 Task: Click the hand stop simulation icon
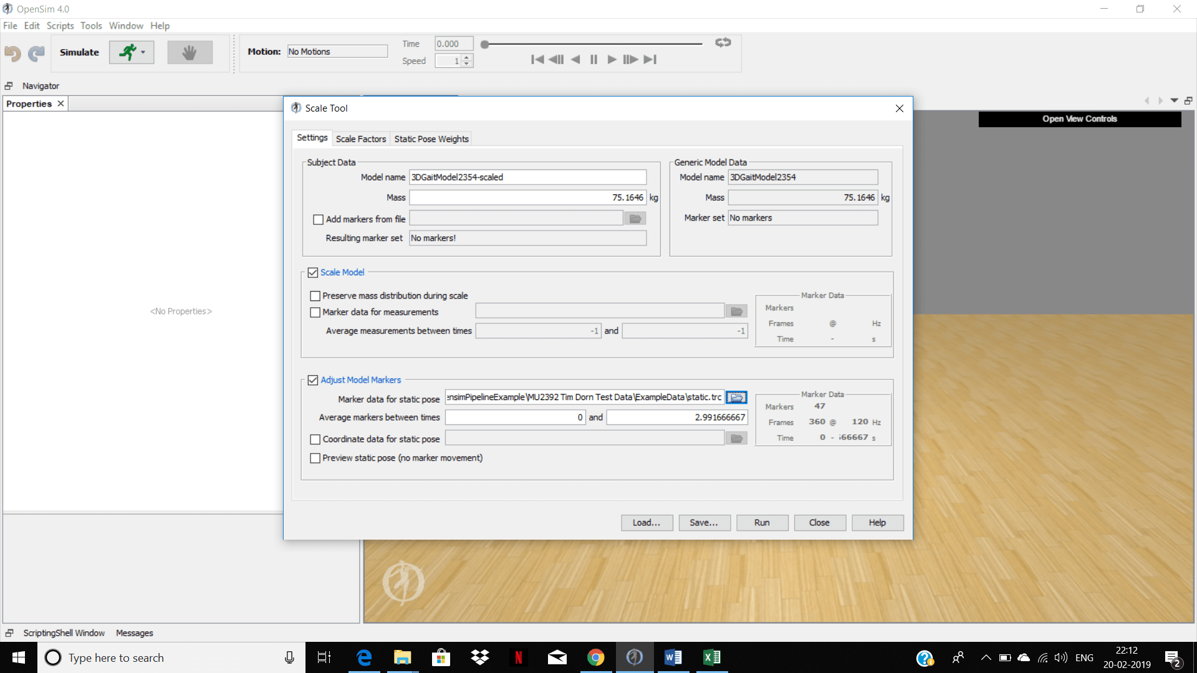pos(190,52)
